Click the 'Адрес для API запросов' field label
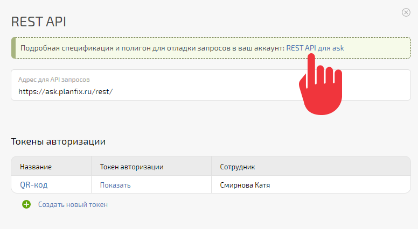Viewport: 418px width, 229px height. coord(54,80)
